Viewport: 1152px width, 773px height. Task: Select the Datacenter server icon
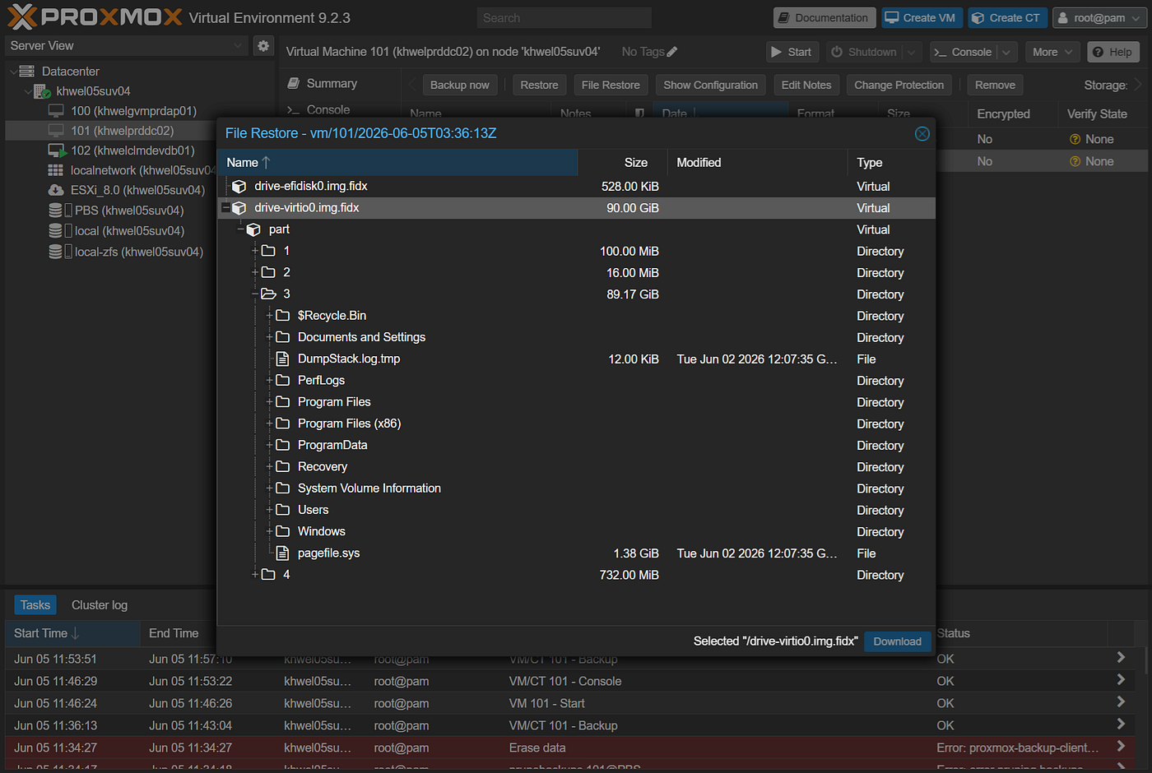coord(27,72)
